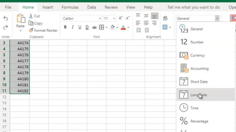236x132 pixels.
Task: Open the Calibri font name dropdown
Action: tap(100, 18)
